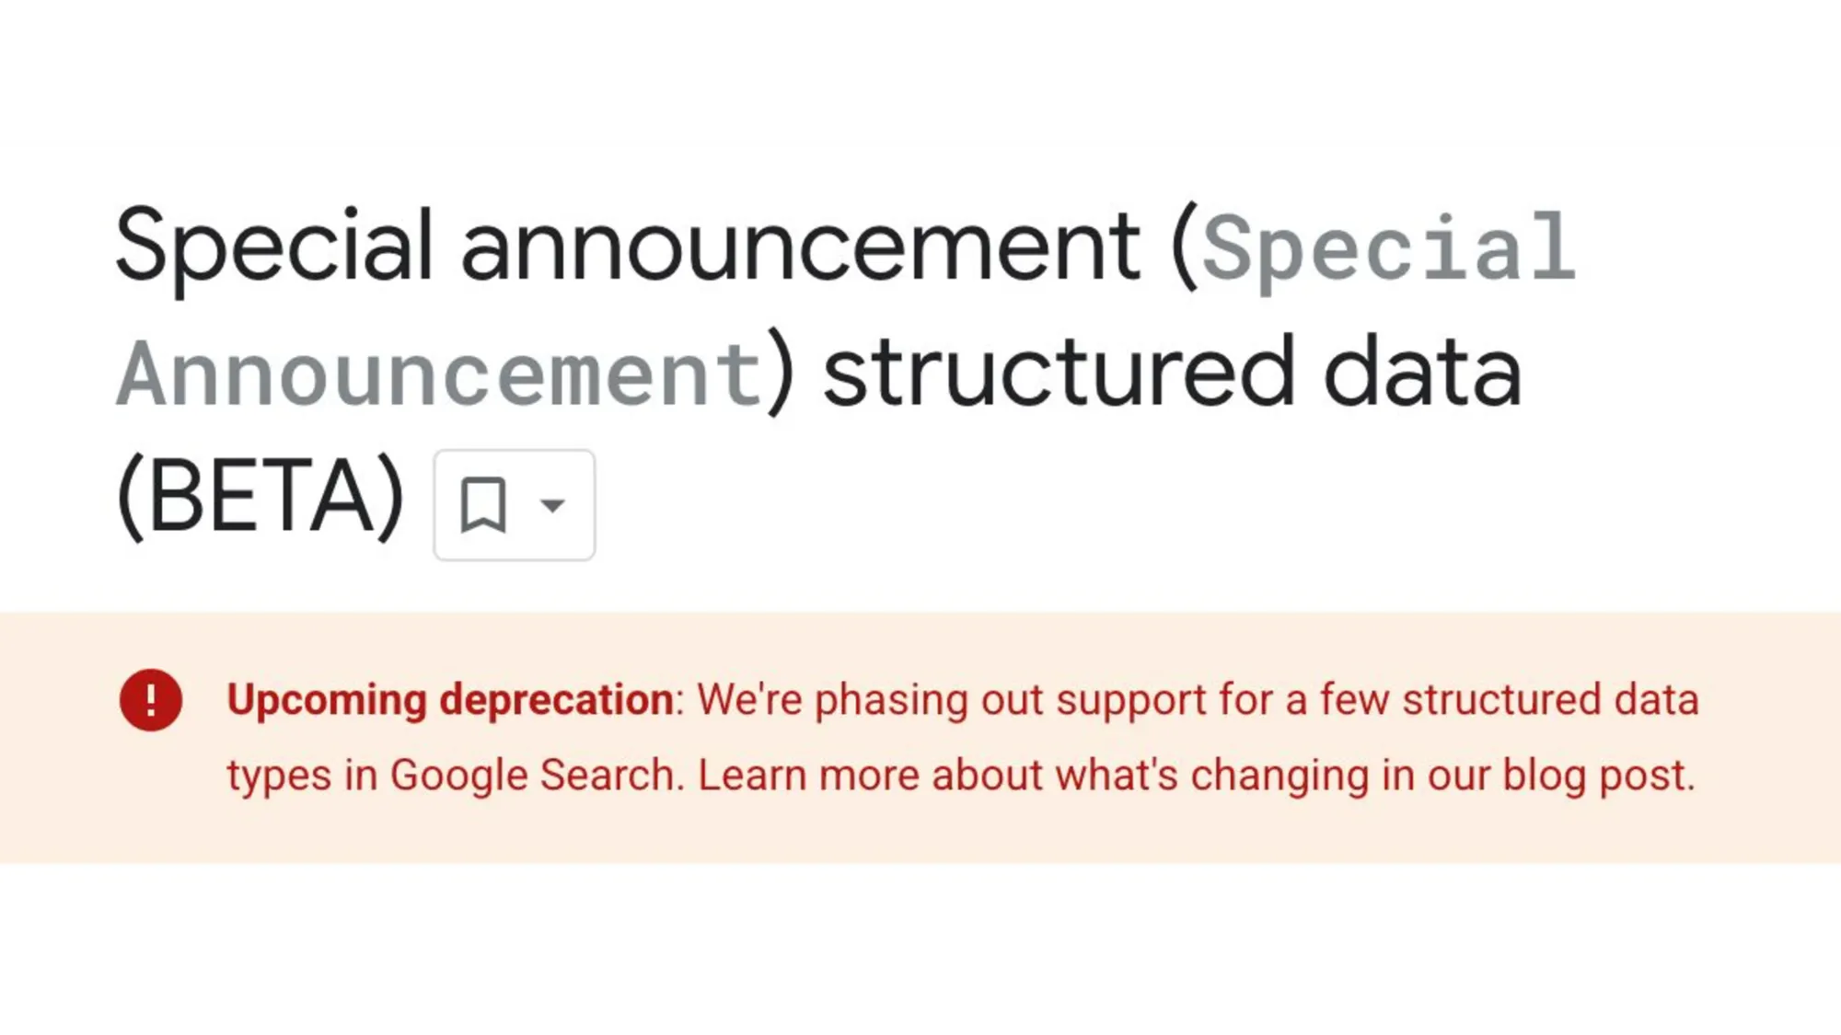
Task: Click the deprecation warning banner
Action: (x=920, y=736)
